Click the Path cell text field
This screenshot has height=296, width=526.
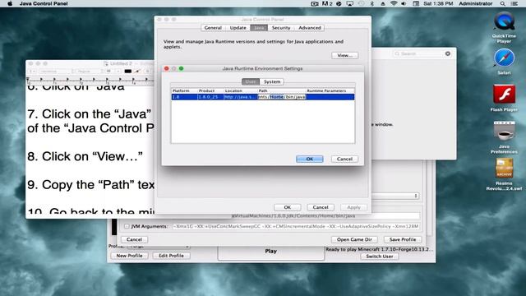coord(281,97)
